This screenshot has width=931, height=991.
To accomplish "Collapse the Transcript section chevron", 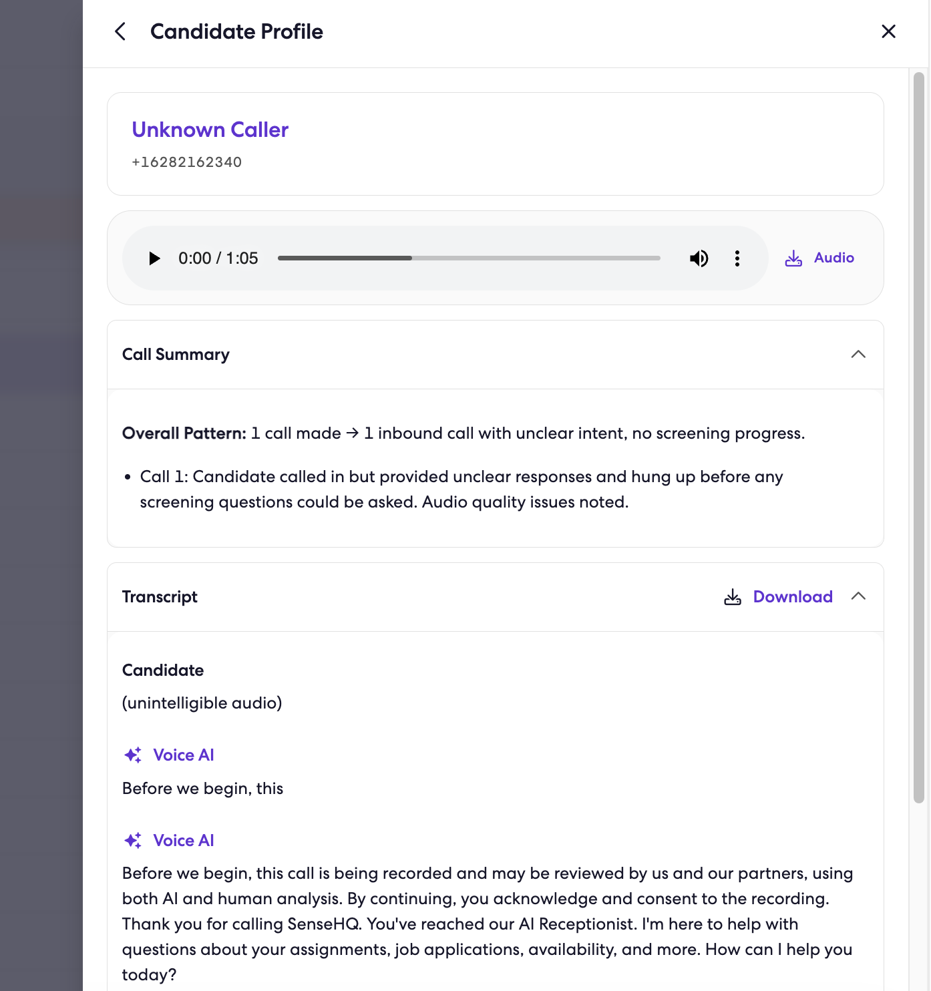I will (858, 596).
